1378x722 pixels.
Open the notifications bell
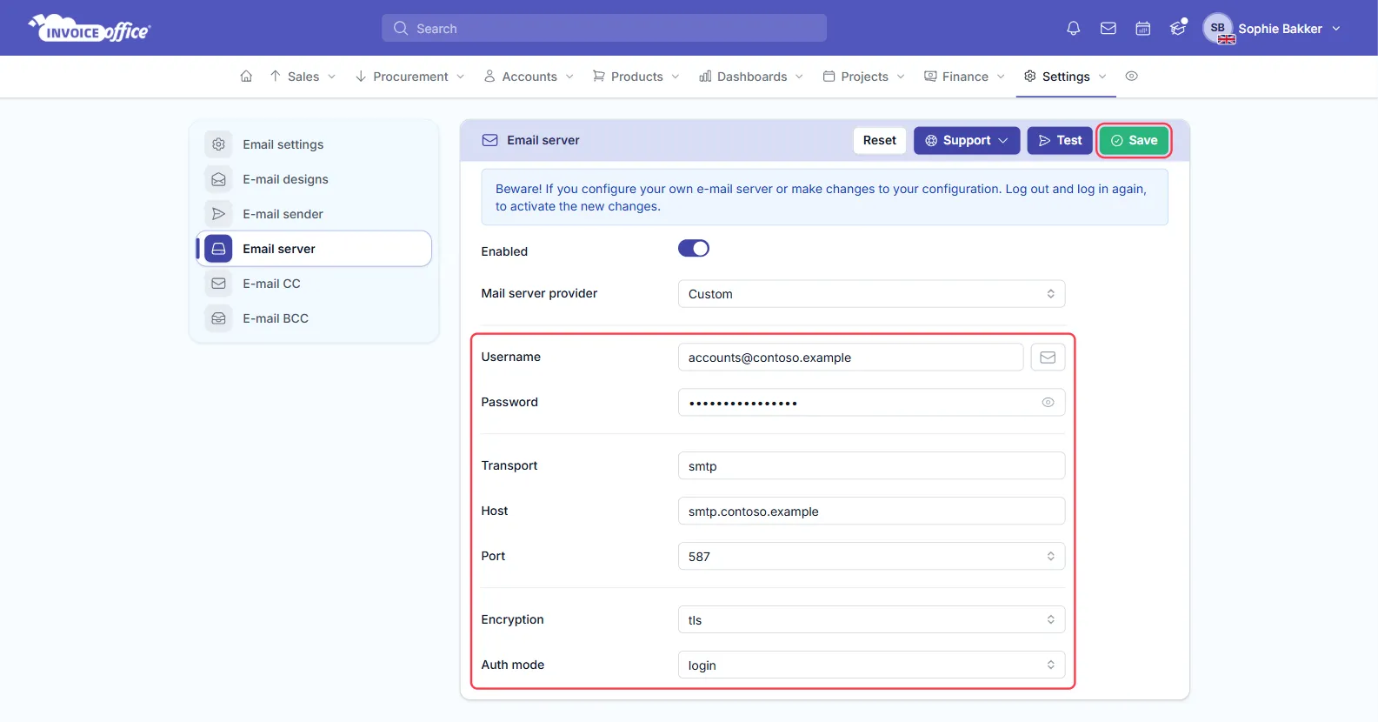click(1074, 29)
